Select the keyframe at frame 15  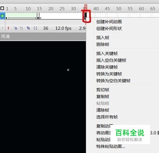pos(38,18)
